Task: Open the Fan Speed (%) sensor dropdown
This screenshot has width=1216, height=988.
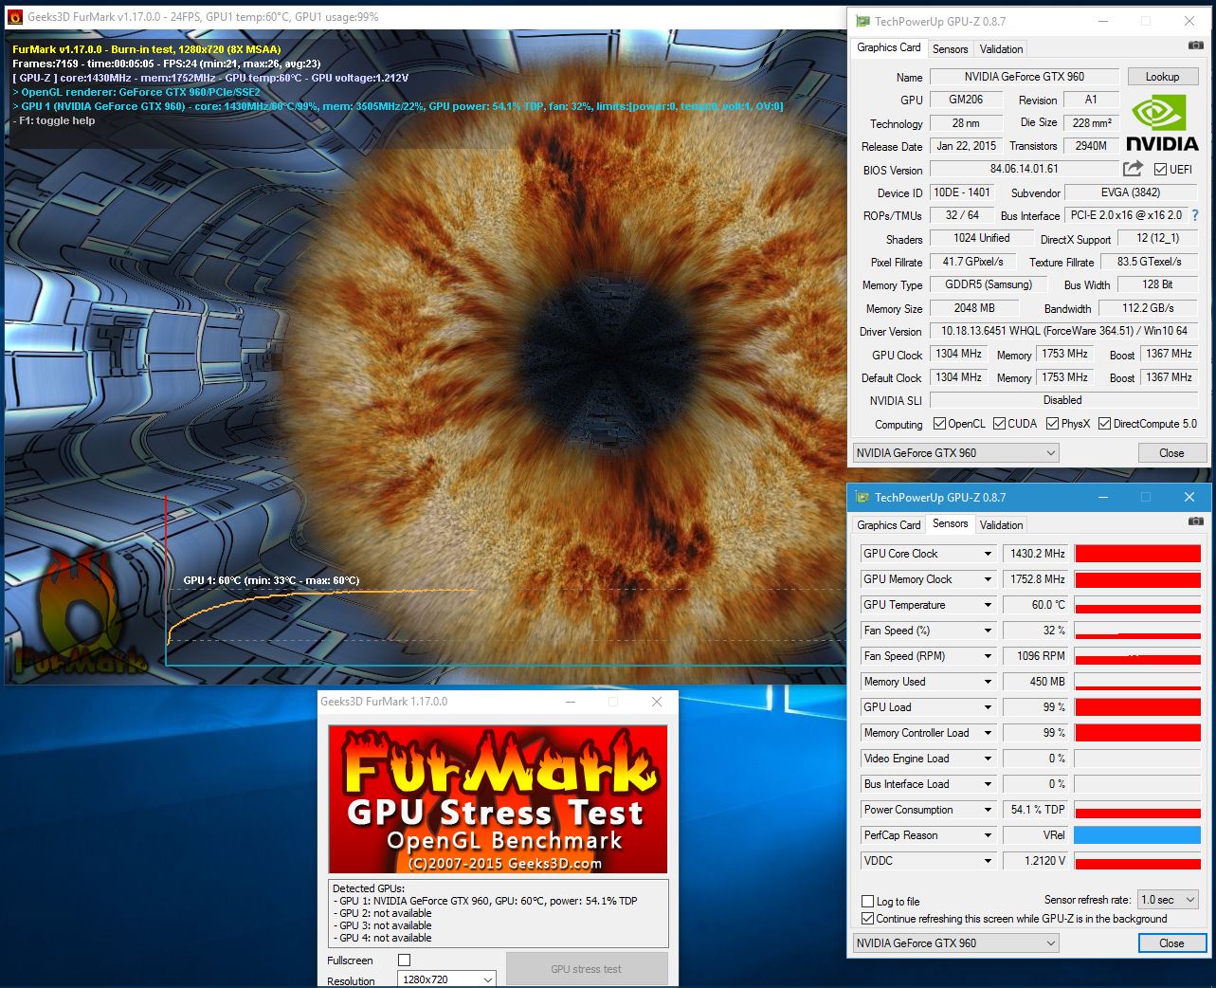Action: click(x=987, y=631)
